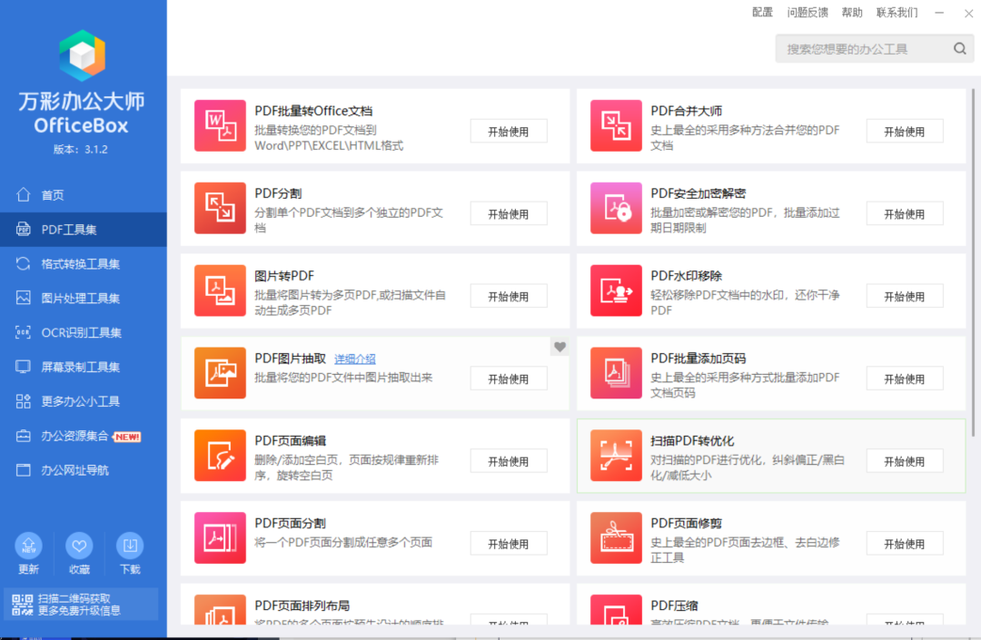This screenshot has width=981, height=640.
Task: Click the 帮助 menu item
Action: point(852,13)
